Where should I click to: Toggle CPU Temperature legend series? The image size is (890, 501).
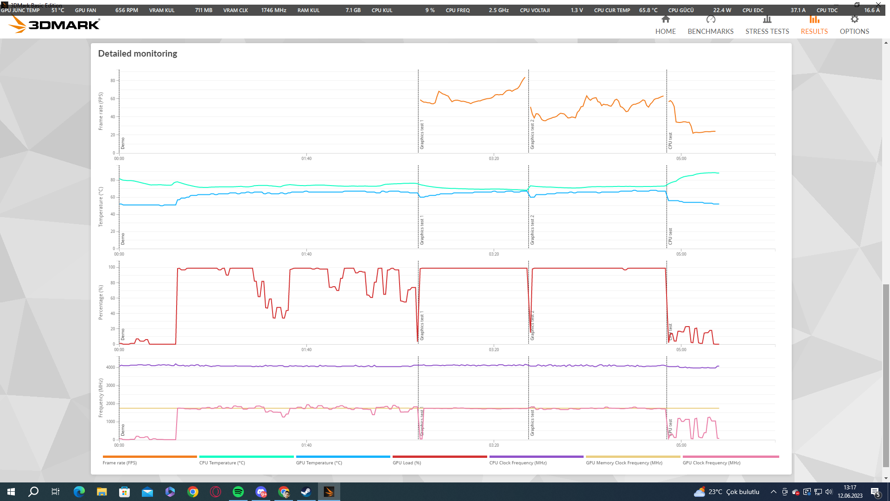[222, 462]
